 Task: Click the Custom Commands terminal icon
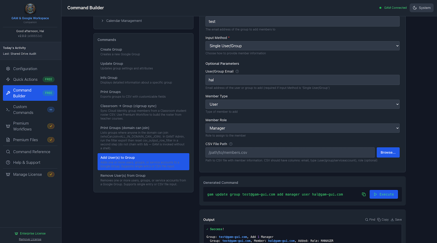8,110
